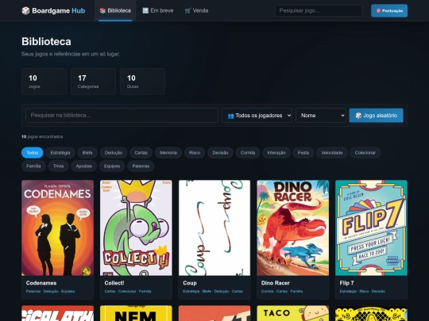This screenshot has height=321, width=429.
Task: Open the Dino Racer cover image
Action: tap(292, 227)
